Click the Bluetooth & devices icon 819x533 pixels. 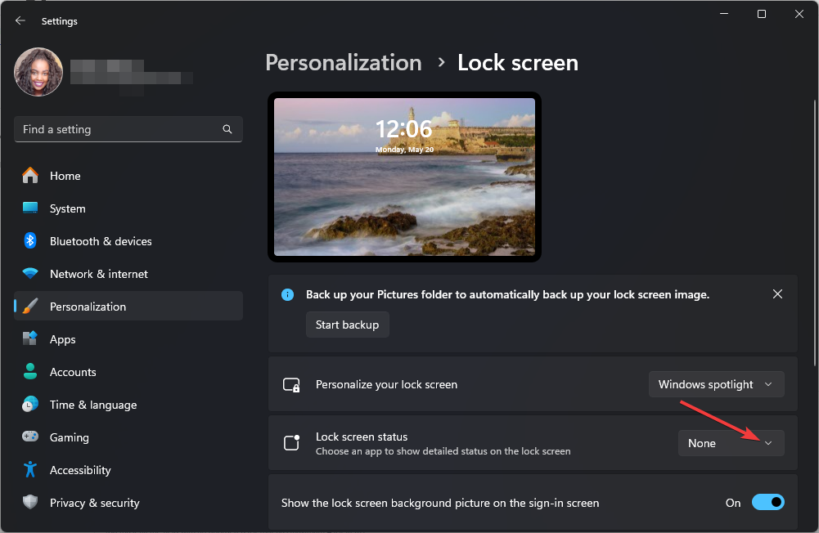(30, 241)
